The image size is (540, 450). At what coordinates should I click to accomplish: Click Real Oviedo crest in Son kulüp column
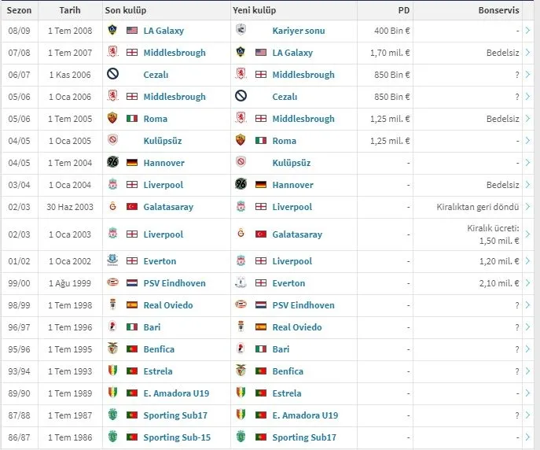pos(112,305)
